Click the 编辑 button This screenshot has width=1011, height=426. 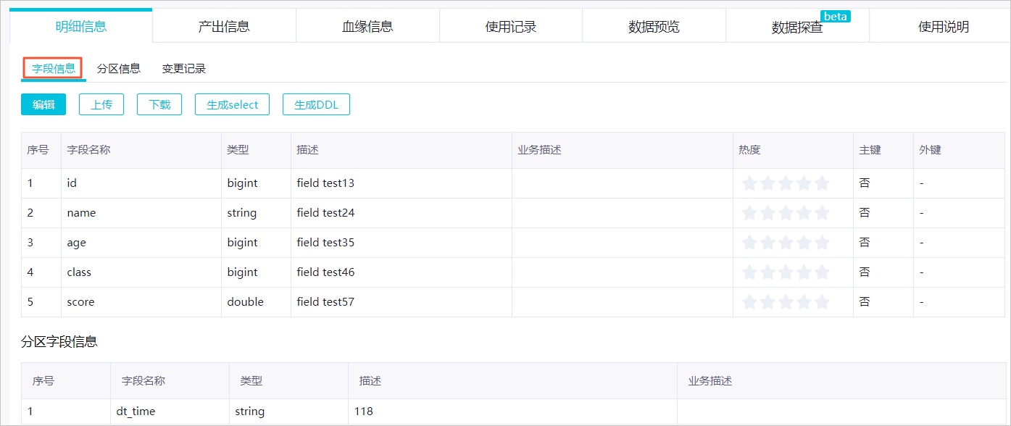[x=43, y=104]
